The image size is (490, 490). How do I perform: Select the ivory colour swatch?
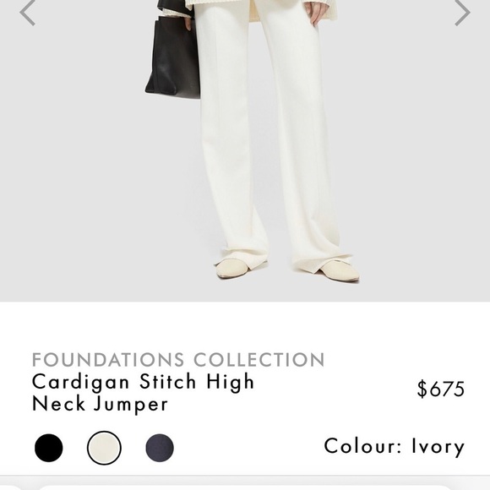point(104,448)
